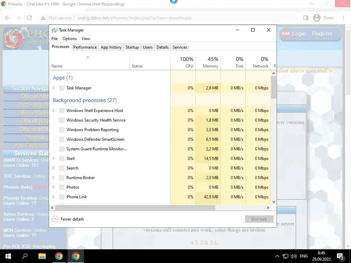Switch to the Startup tab
The height and width of the screenshot is (263, 351).
pyautogui.click(x=132, y=47)
